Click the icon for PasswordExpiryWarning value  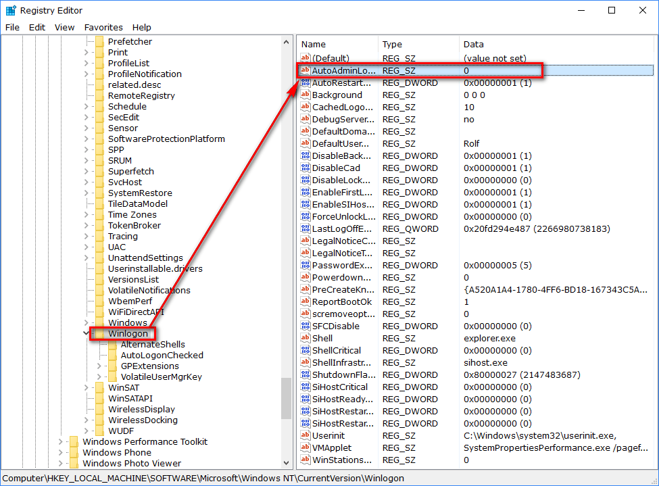(306, 265)
